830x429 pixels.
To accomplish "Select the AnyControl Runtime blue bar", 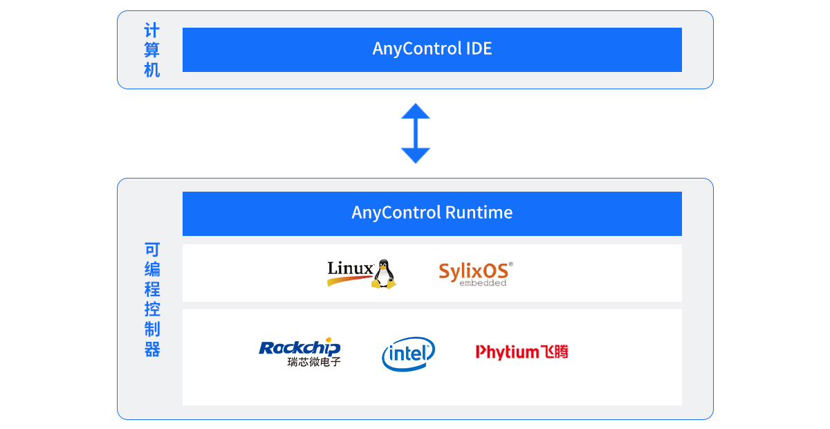I will click(432, 213).
